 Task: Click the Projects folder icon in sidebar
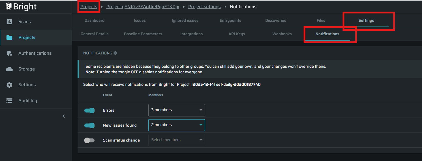9,38
